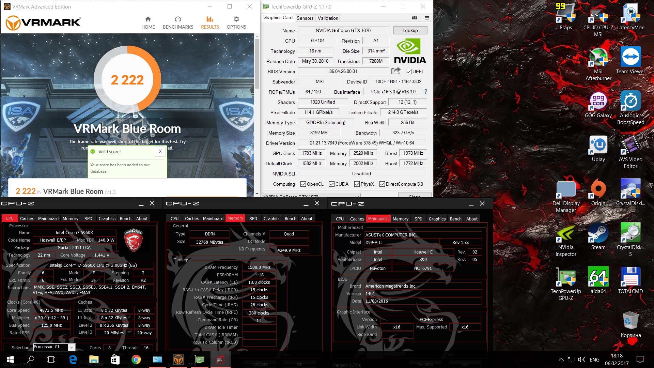654x368 pixels.
Task: Open Steam desktop shortcut
Action: 598,236
